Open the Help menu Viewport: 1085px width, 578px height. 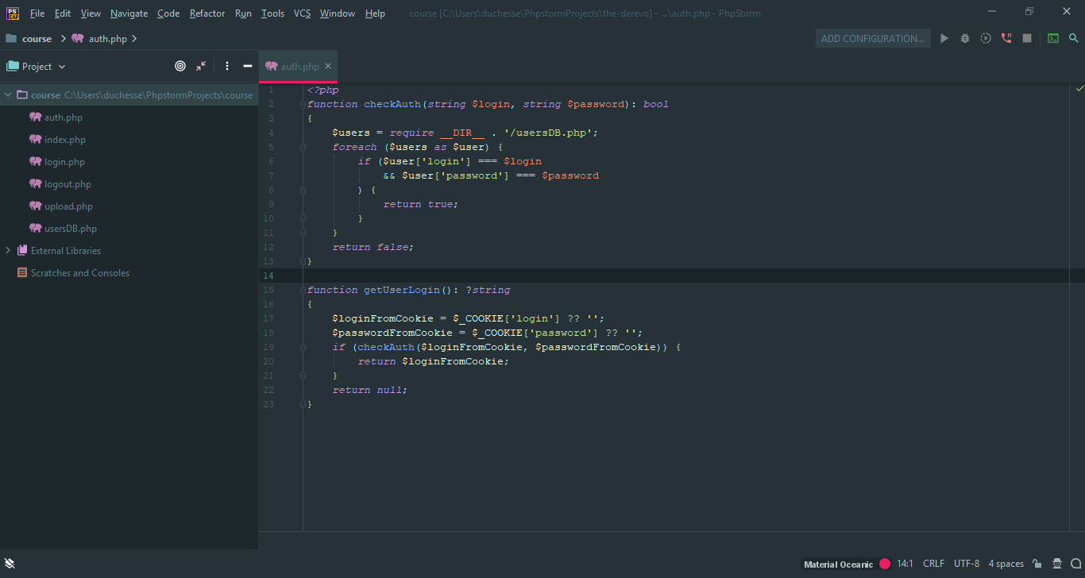[375, 13]
